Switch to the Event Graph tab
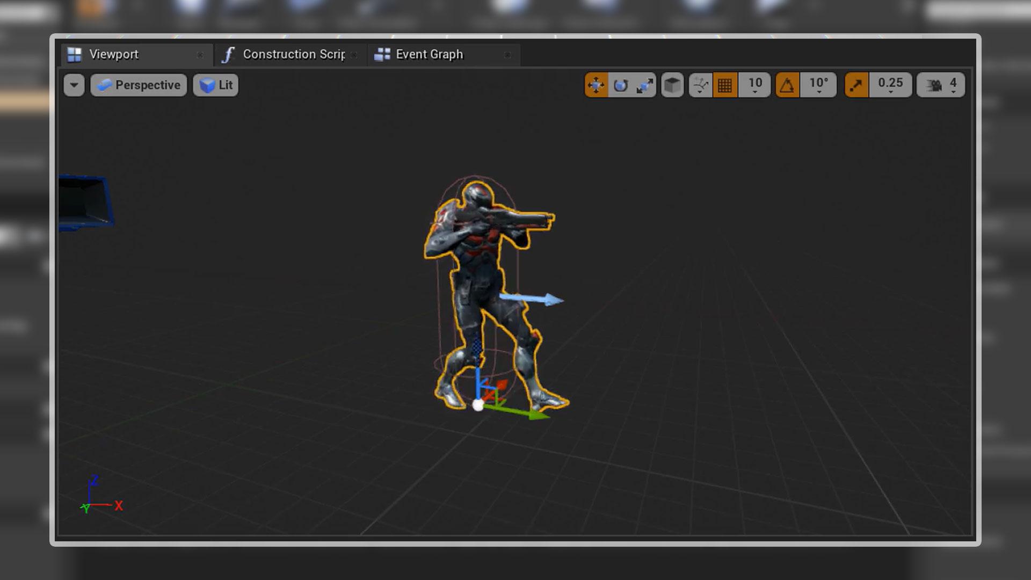 (x=429, y=54)
